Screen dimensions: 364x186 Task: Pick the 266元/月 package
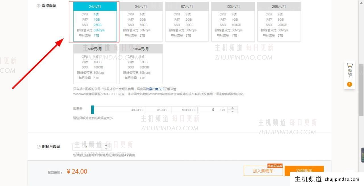coord(279,22)
